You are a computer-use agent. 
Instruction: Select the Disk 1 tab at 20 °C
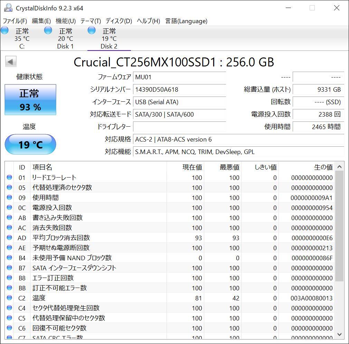(x=65, y=38)
